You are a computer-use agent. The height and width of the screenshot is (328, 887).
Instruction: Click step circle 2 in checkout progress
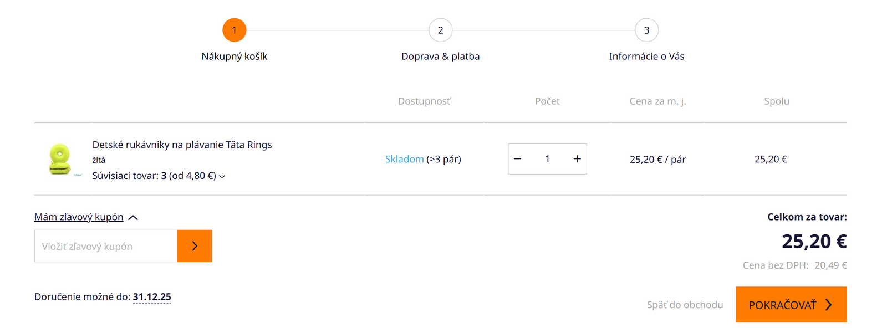click(440, 30)
